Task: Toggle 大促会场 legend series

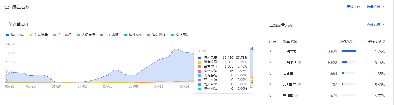Action: (86, 35)
